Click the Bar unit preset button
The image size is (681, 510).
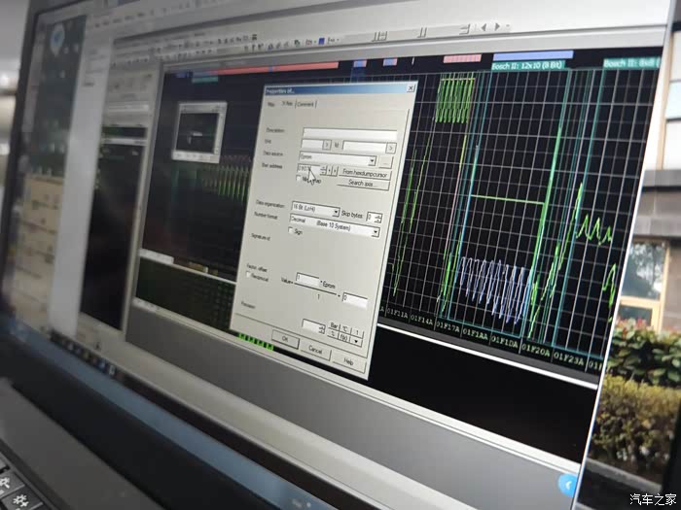point(334,325)
